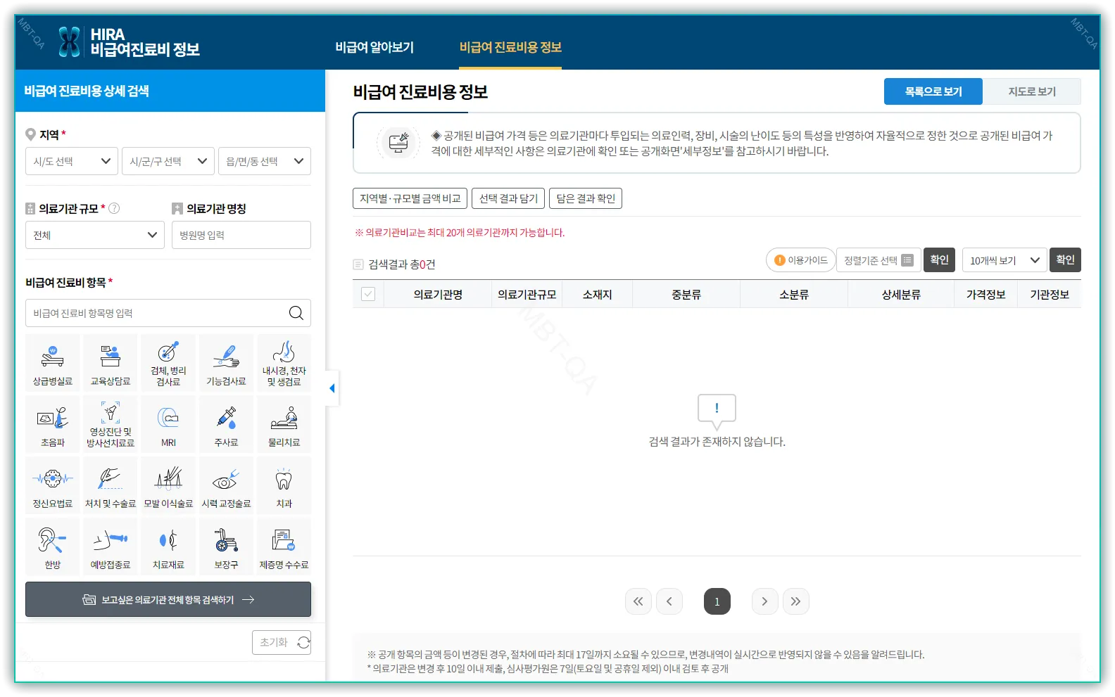Open the 읍/면/동 선택 dropdown
This screenshot has height=697, width=1115.
[x=265, y=161]
